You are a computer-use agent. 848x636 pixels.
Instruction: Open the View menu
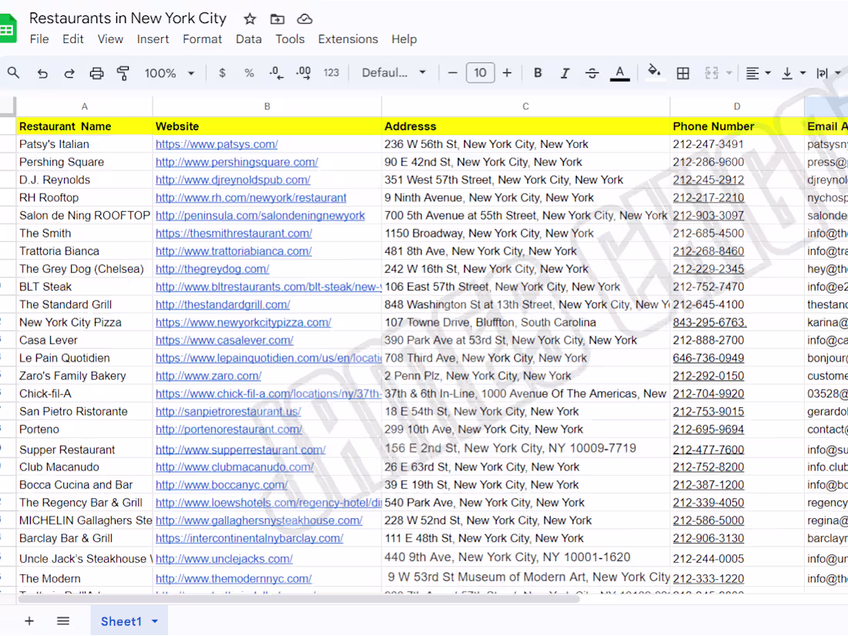110,39
